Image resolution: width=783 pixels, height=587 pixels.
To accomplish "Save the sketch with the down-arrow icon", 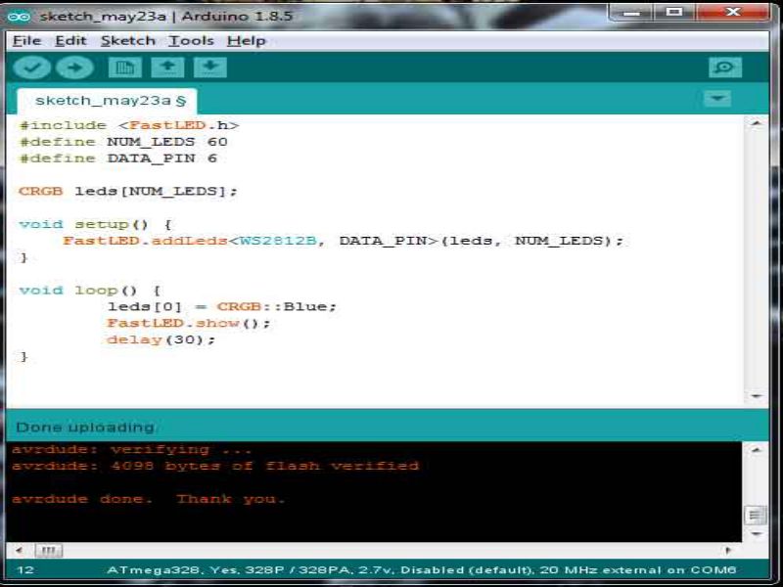I will pyautogui.click(x=210, y=68).
